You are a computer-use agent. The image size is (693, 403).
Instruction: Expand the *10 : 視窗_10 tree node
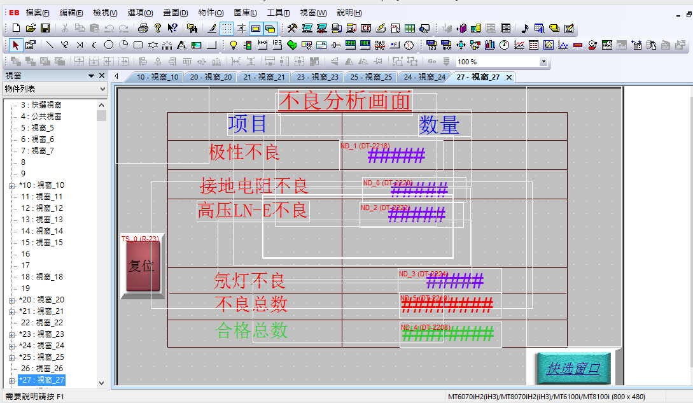(11, 185)
